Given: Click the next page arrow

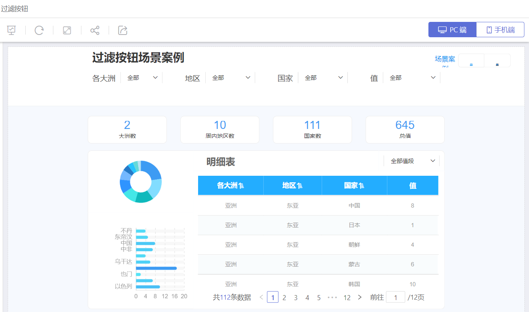Looking at the screenshot, I should click(360, 297).
